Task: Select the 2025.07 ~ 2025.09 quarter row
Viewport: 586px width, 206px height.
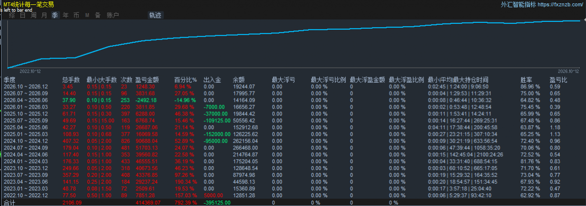Action: [x=293, y=120]
